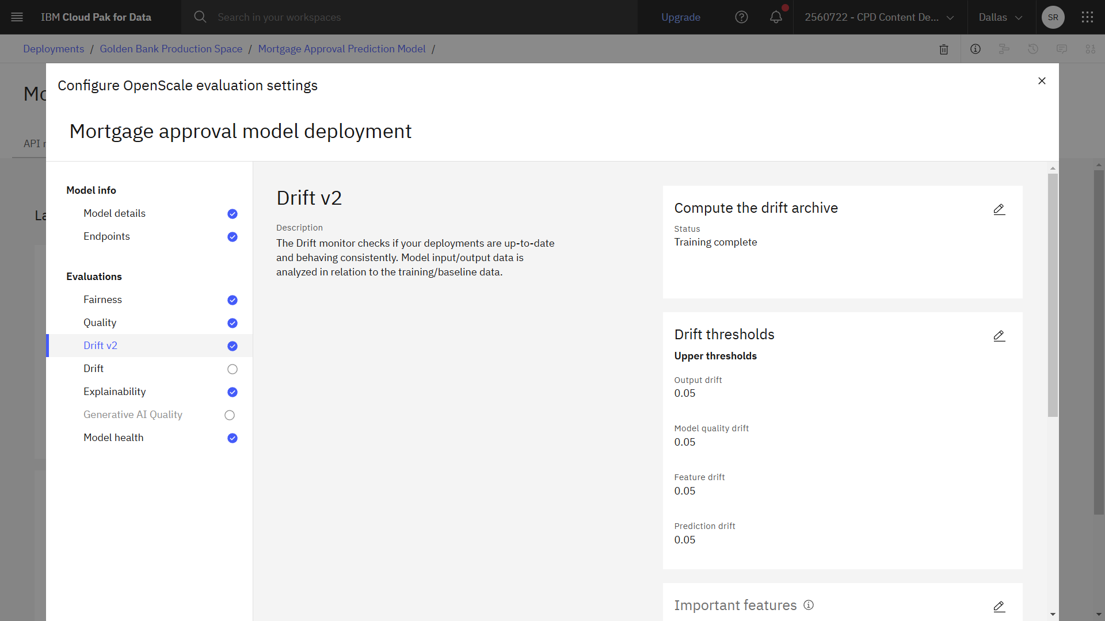This screenshot has height=621, width=1105.
Task: Open the hamburger navigation menu
Action: click(x=17, y=17)
